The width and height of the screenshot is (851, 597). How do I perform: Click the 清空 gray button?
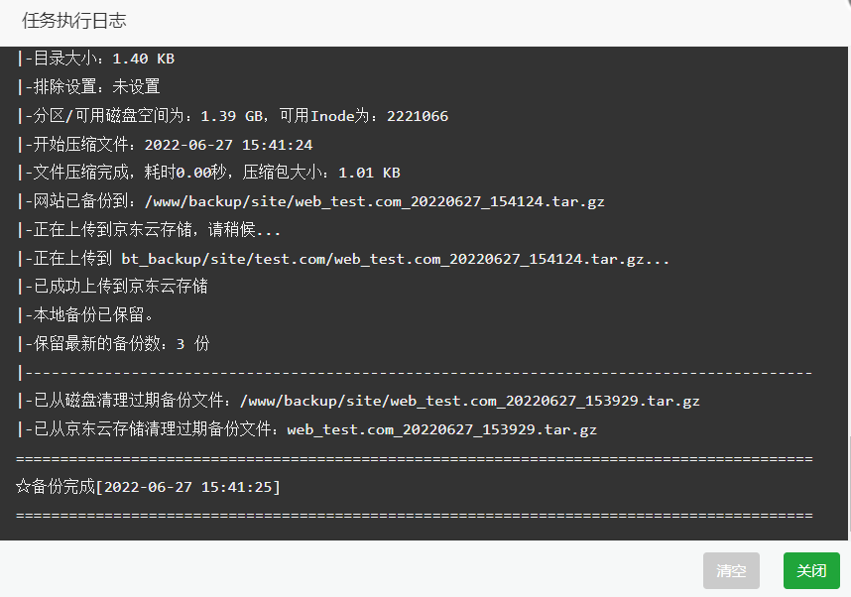[731, 570]
